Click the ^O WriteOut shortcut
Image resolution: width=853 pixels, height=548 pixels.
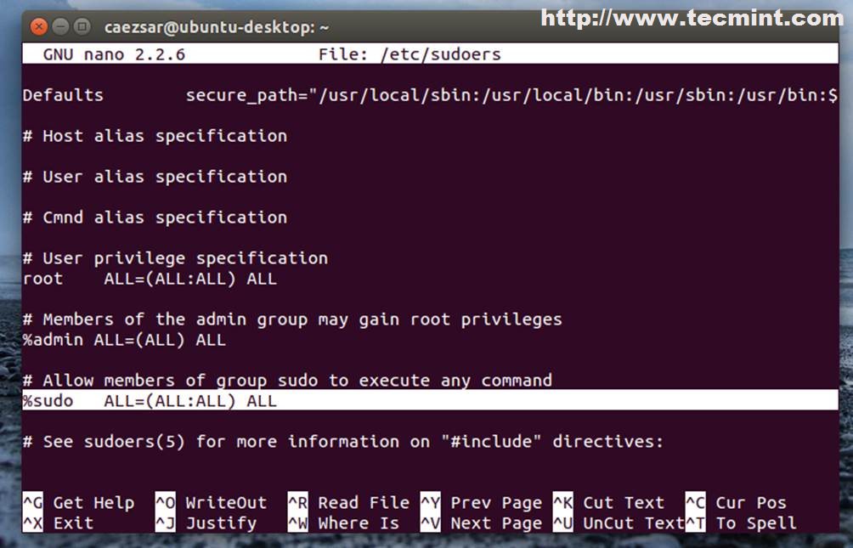click(x=211, y=503)
